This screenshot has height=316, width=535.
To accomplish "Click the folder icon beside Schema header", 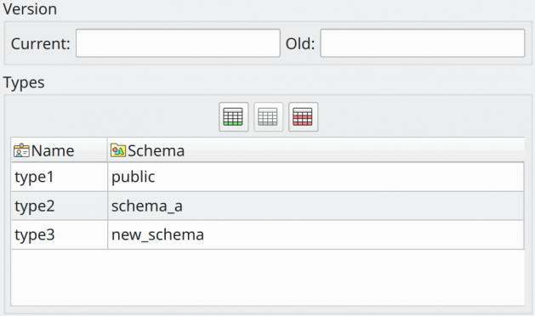I will [118, 150].
